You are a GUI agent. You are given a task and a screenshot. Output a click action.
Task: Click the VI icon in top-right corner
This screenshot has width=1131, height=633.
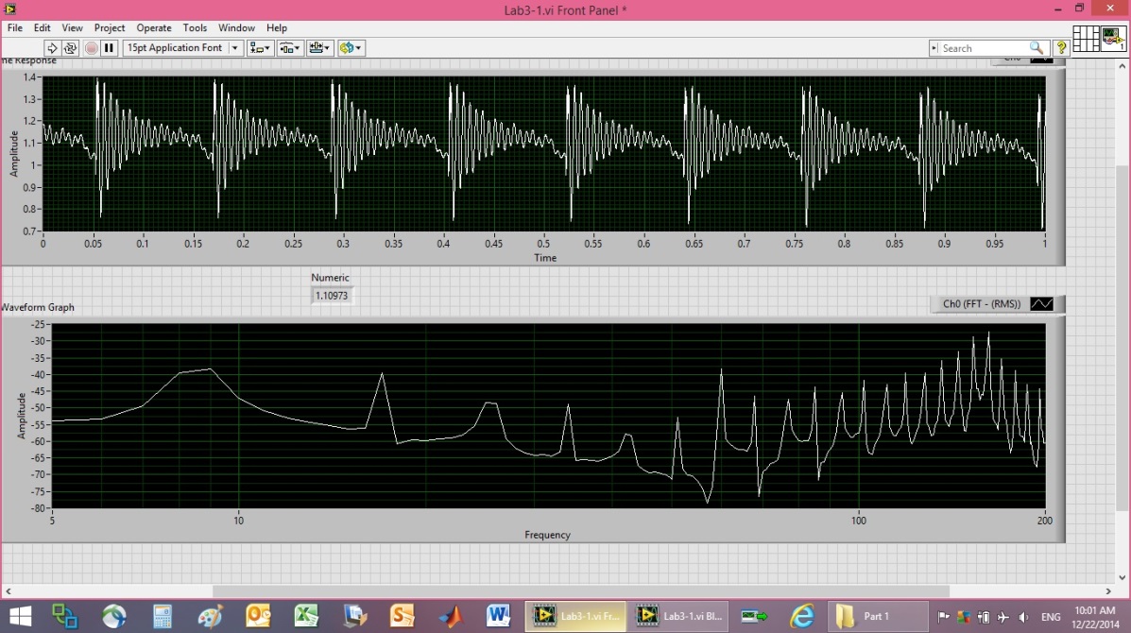tap(1113, 39)
